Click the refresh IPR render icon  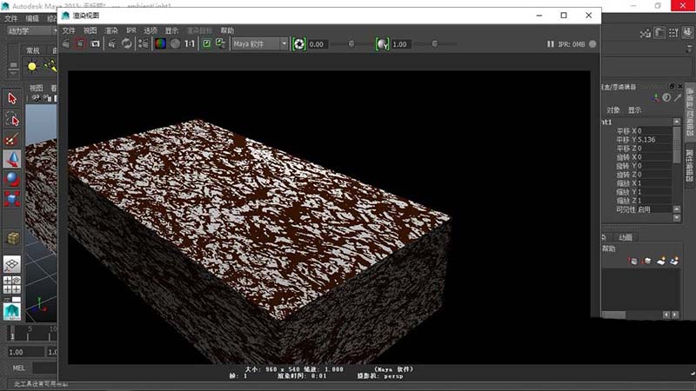[x=127, y=43]
